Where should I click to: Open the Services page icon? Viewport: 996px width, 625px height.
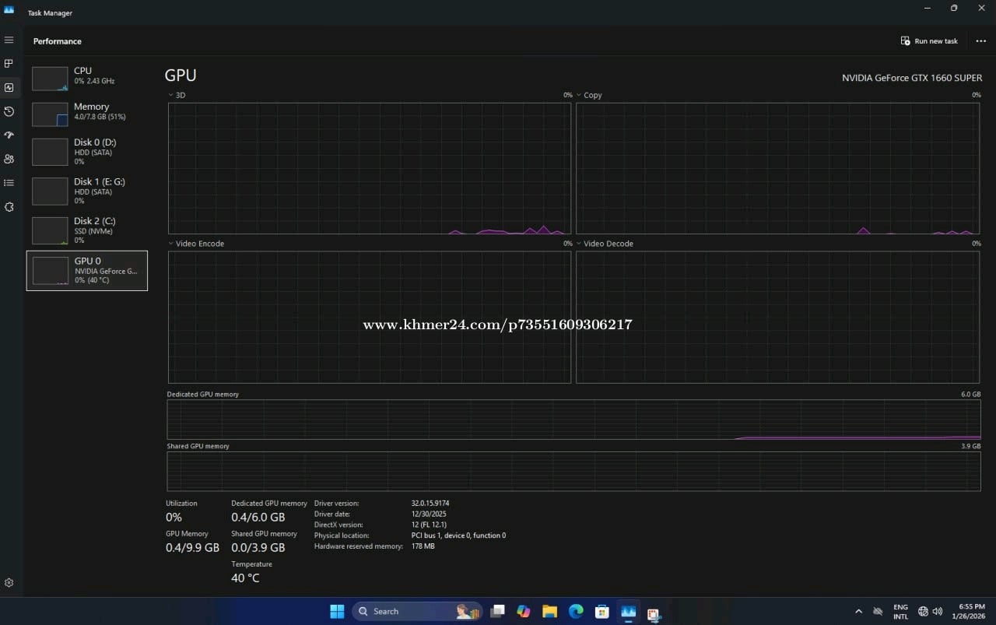coord(9,207)
